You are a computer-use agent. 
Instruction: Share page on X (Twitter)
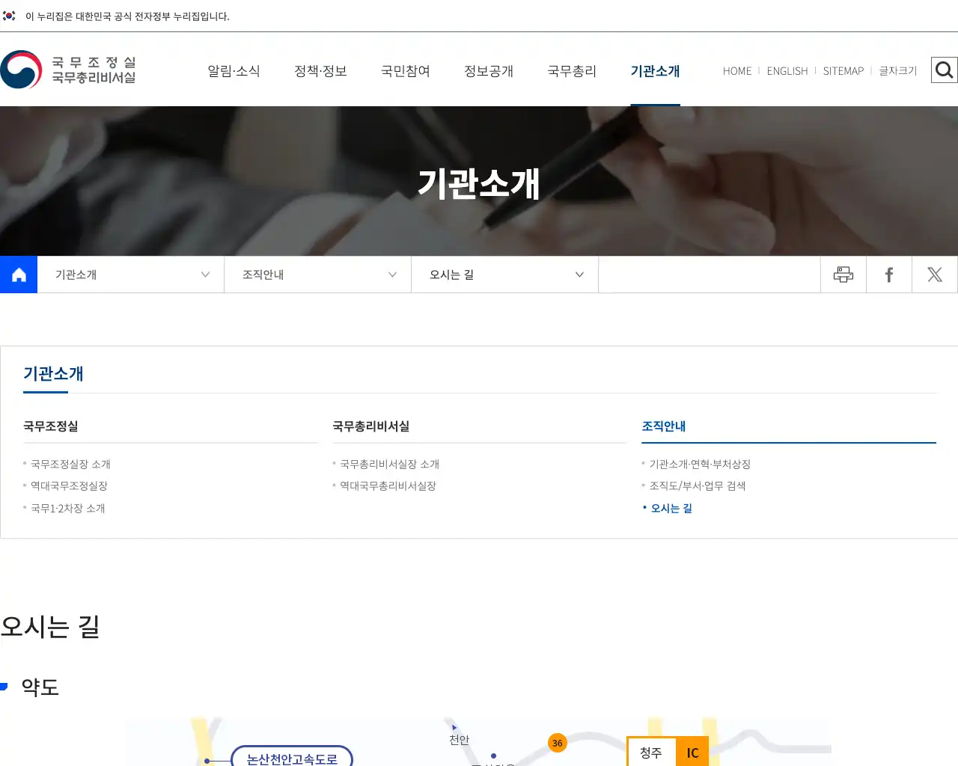pyautogui.click(x=935, y=275)
